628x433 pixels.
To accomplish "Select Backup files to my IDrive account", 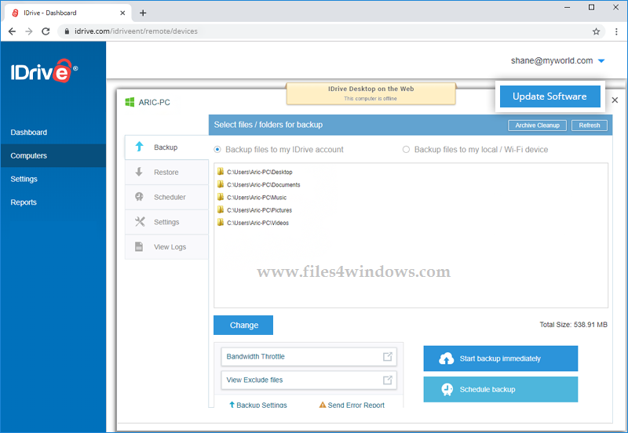I will pyautogui.click(x=217, y=149).
